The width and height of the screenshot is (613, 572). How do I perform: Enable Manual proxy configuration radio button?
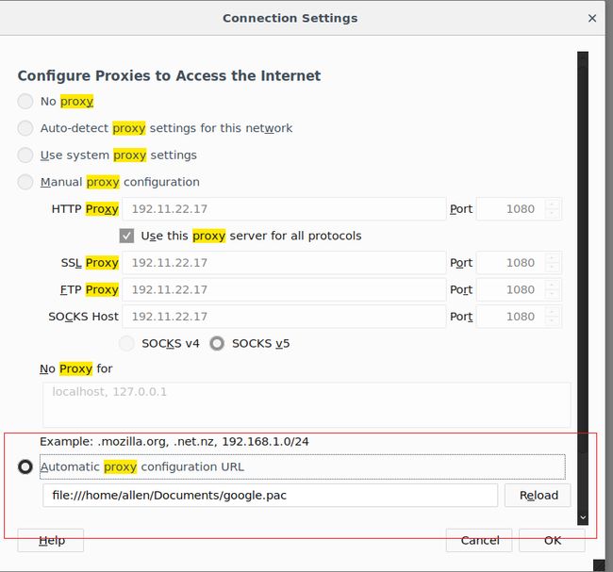[x=25, y=182]
